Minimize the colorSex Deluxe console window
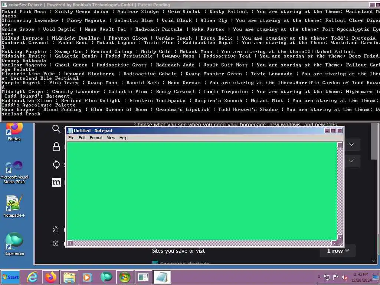 point(372,4)
